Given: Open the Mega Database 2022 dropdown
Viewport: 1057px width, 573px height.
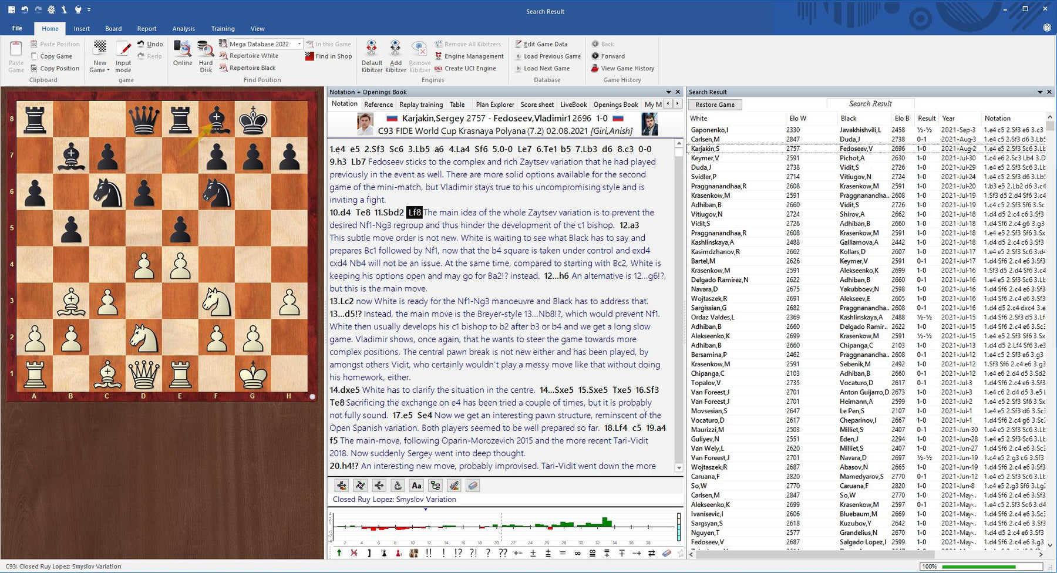Looking at the screenshot, I should [x=298, y=43].
